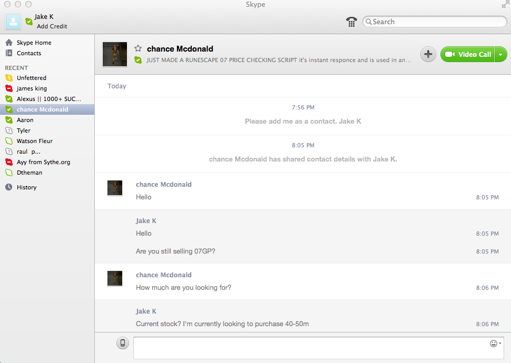
Task: Click raul's unknown status icon
Action: coord(9,152)
